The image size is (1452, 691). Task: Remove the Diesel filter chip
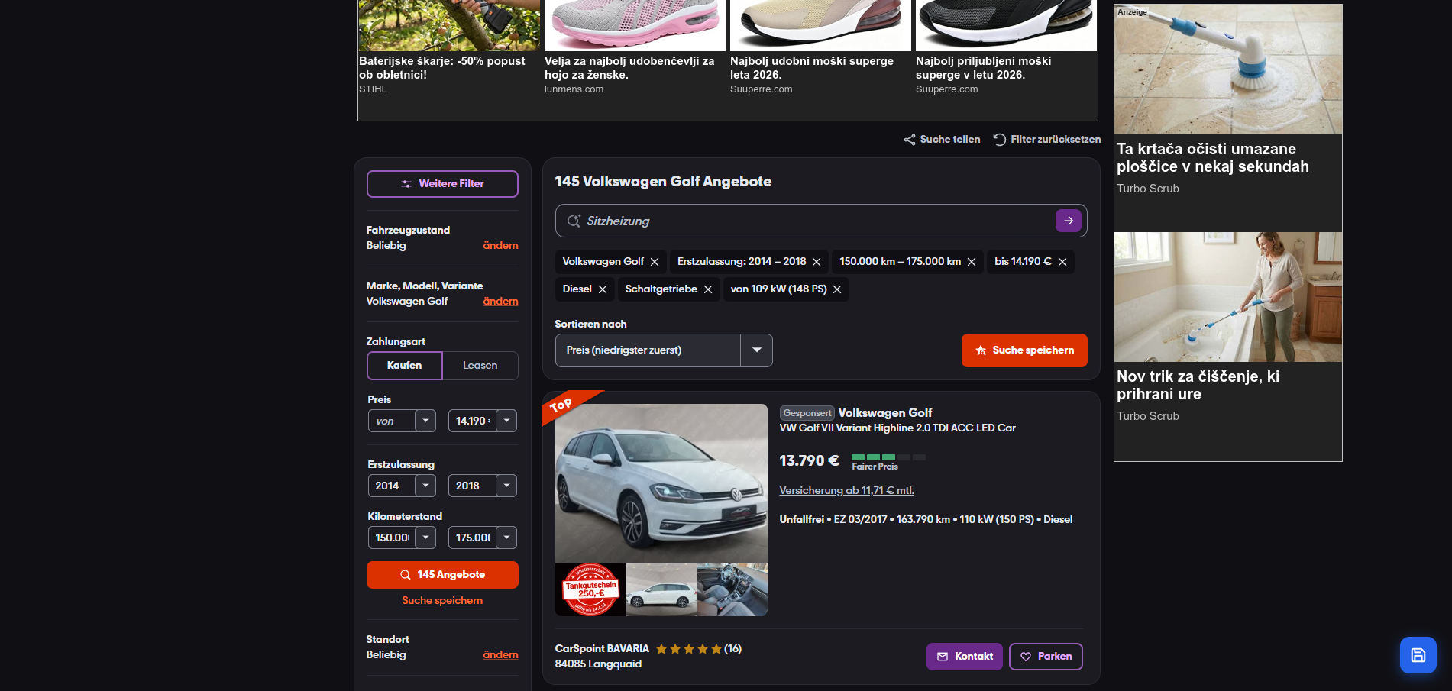(x=603, y=289)
